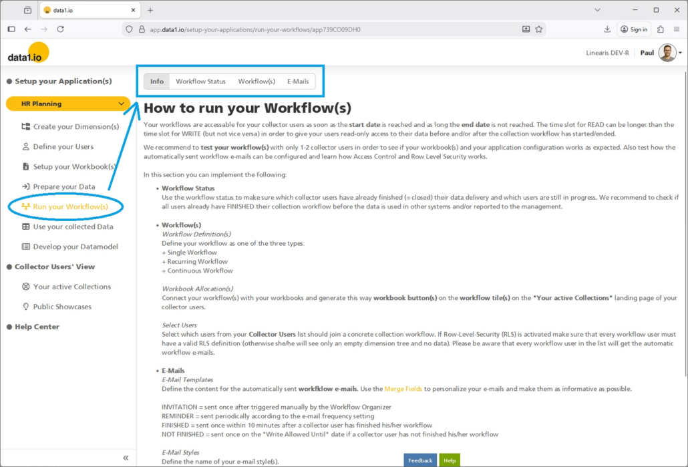
Task: Click the Merge Fields link
Action: click(403, 389)
